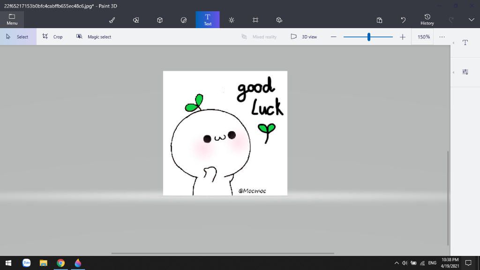Click the Paste icon
This screenshot has height=270, width=480.
pos(379,20)
